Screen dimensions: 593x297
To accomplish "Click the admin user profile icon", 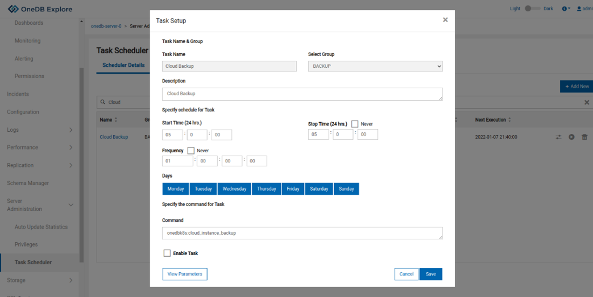I will [580, 9].
